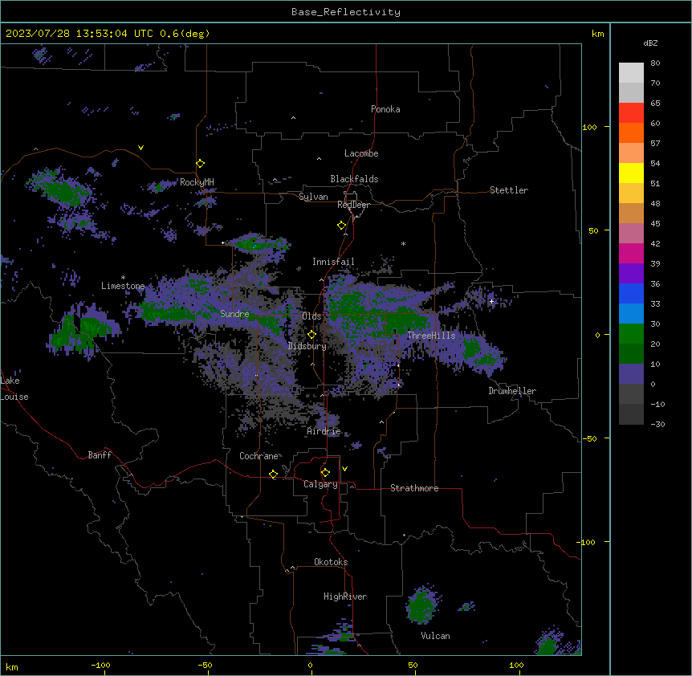
Task: Select the mauve 42–45 dBZ legend swatch
Action: tap(631, 234)
